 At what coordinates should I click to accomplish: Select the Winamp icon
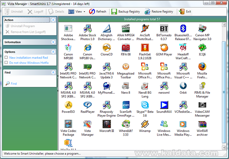click(x=145, y=124)
